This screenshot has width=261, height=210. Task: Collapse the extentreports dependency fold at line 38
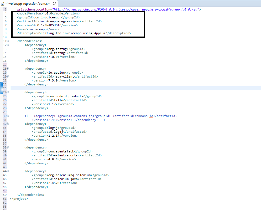point(8,147)
